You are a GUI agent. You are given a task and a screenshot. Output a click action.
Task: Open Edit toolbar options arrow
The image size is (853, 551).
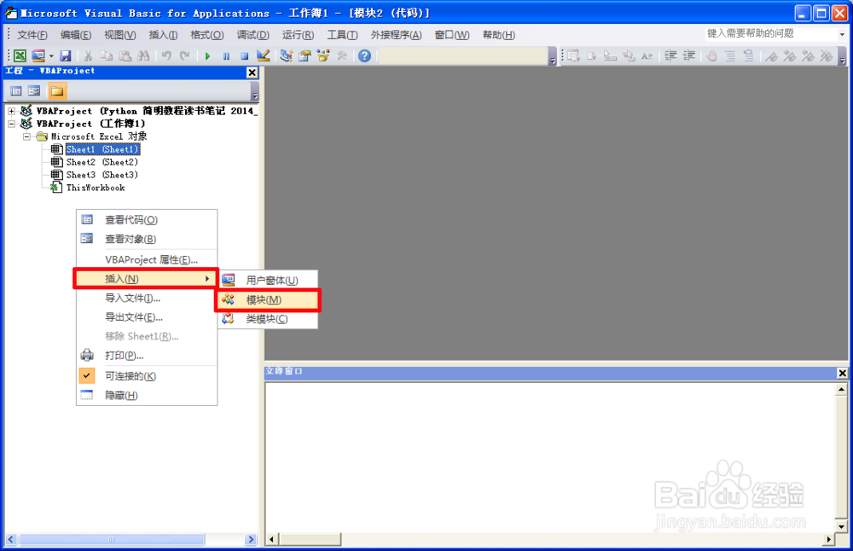click(x=842, y=56)
